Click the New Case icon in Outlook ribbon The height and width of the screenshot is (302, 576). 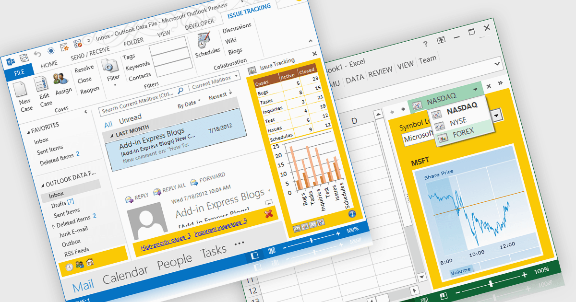click(20, 90)
